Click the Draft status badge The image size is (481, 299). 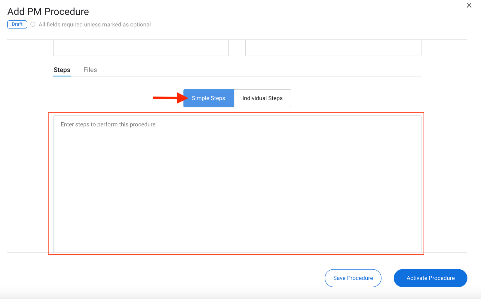17,24
